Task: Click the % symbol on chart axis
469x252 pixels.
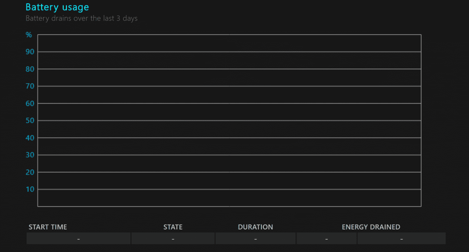Action: click(x=29, y=35)
